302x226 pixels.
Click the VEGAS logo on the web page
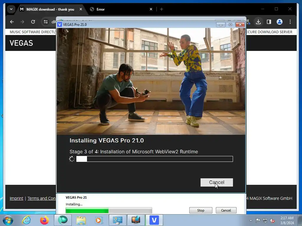click(x=21, y=43)
